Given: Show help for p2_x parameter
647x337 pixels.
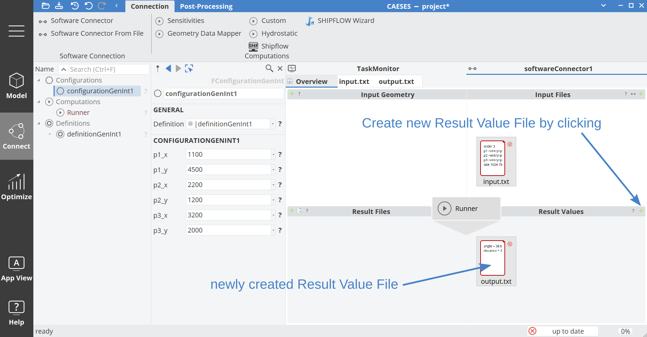Looking at the screenshot, I should tap(280, 185).
